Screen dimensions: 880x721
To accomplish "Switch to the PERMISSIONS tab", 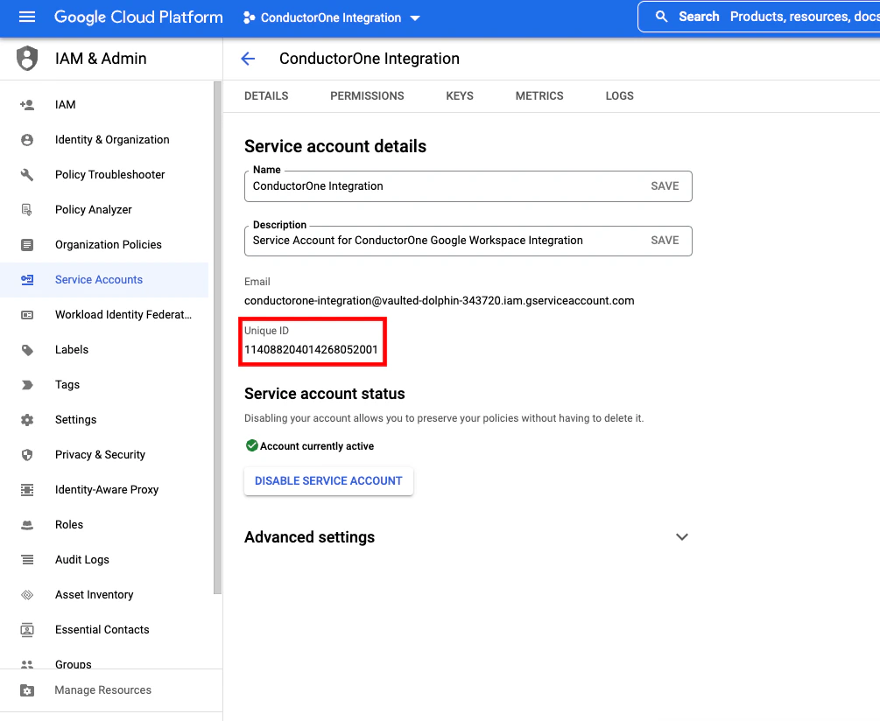I will point(367,95).
